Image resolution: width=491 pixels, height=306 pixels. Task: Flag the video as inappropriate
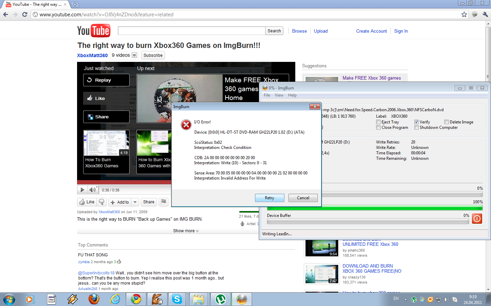pyautogui.click(x=164, y=202)
